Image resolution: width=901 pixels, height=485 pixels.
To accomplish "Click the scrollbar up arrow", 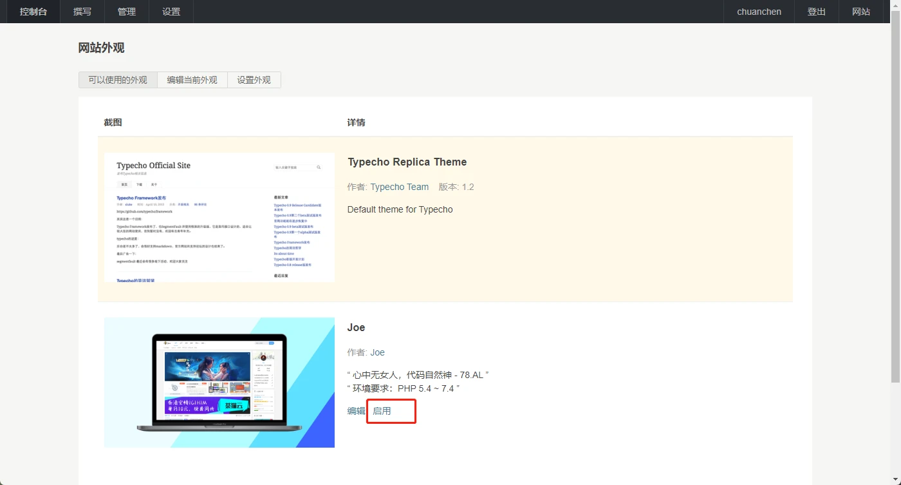I will click(x=895, y=5).
